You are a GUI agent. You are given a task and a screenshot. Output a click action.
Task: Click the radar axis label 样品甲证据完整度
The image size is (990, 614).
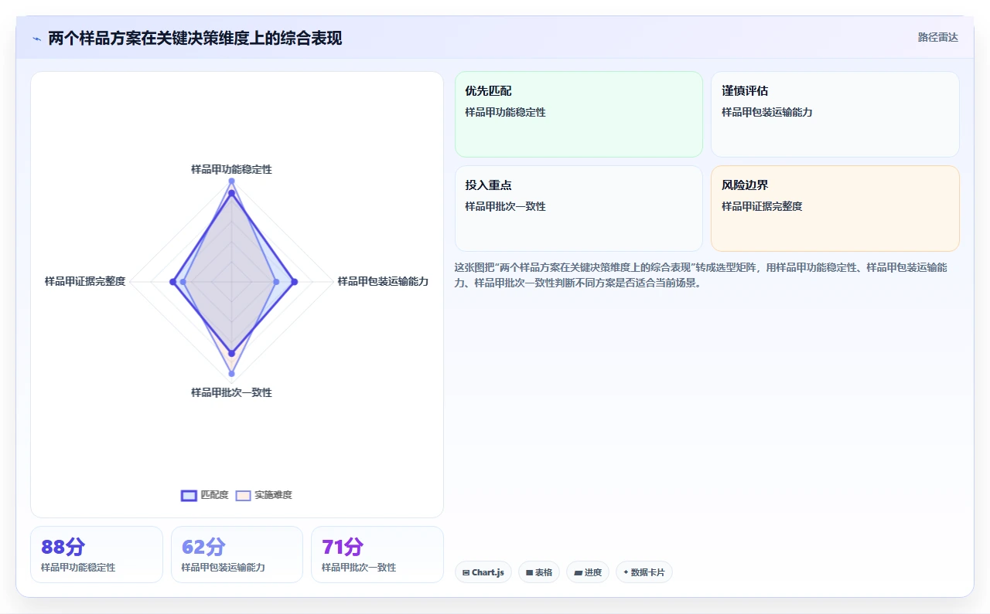point(85,281)
